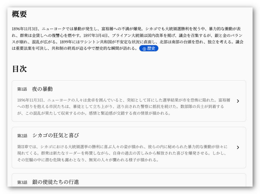Click the 第3話 episode label

click(22, 182)
